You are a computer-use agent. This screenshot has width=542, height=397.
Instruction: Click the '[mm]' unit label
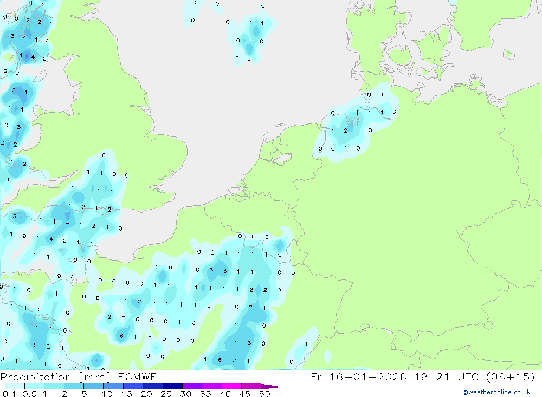coord(95,377)
